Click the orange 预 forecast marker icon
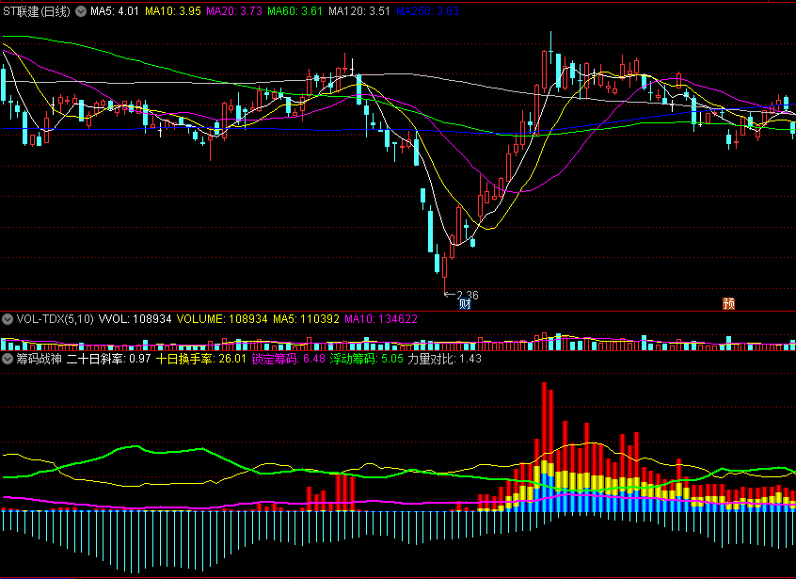This screenshot has width=796, height=579. click(728, 303)
